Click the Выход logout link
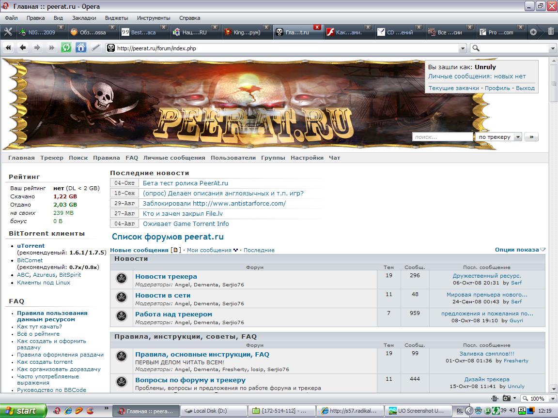558x418 pixels. (x=525, y=88)
